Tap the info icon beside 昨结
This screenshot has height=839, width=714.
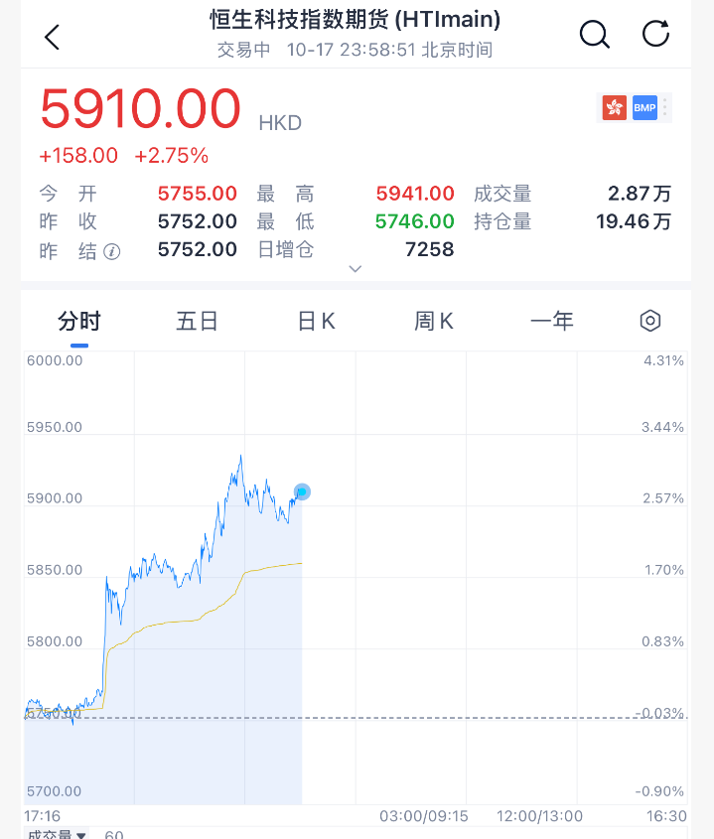(x=111, y=250)
